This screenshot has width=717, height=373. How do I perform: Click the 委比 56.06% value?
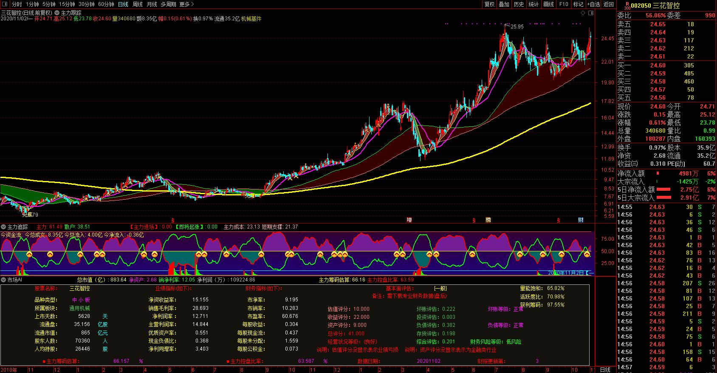pos(655,15)
